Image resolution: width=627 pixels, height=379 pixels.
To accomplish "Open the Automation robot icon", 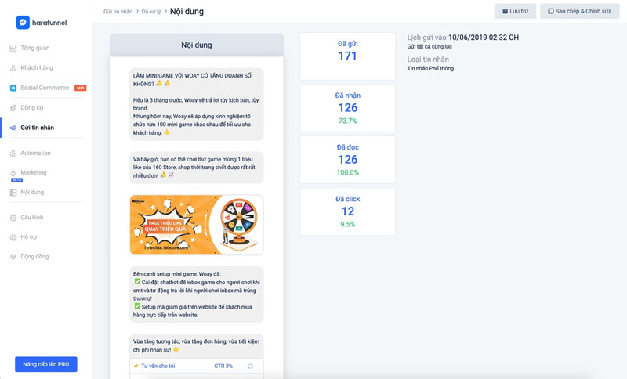I will pyautogui.click(x=13, y=153).
